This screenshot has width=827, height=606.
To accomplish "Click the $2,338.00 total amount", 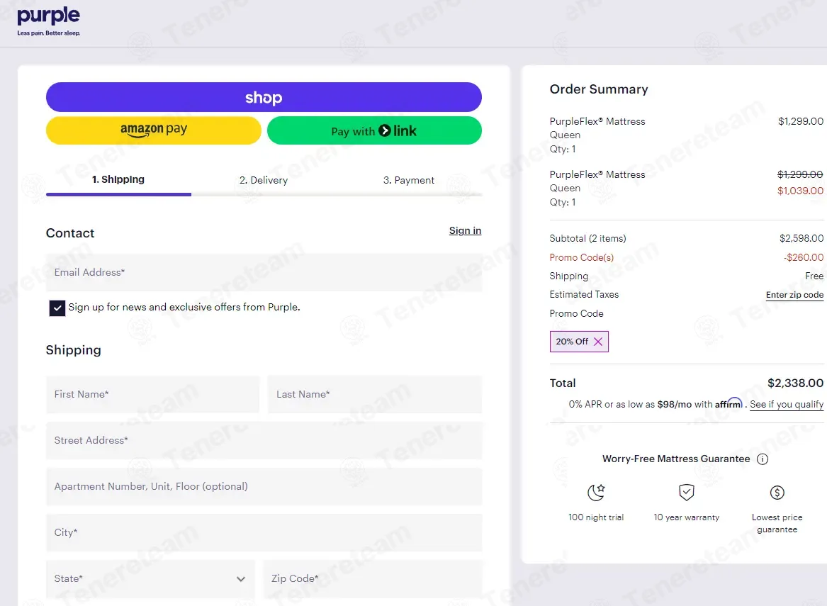I will point(795,383).
